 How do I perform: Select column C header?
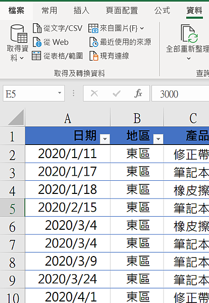[187, 118]
